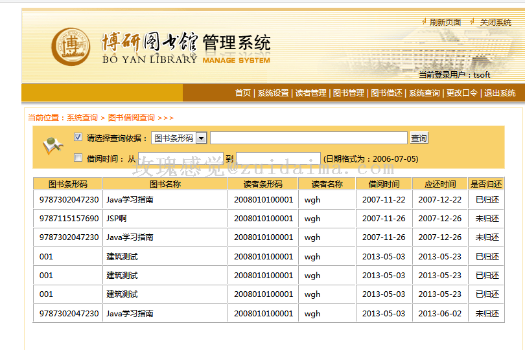Click 已归还 in the 2007-11-22 row
The height and width of the screenshot is (350, 525).
(487, 200)
